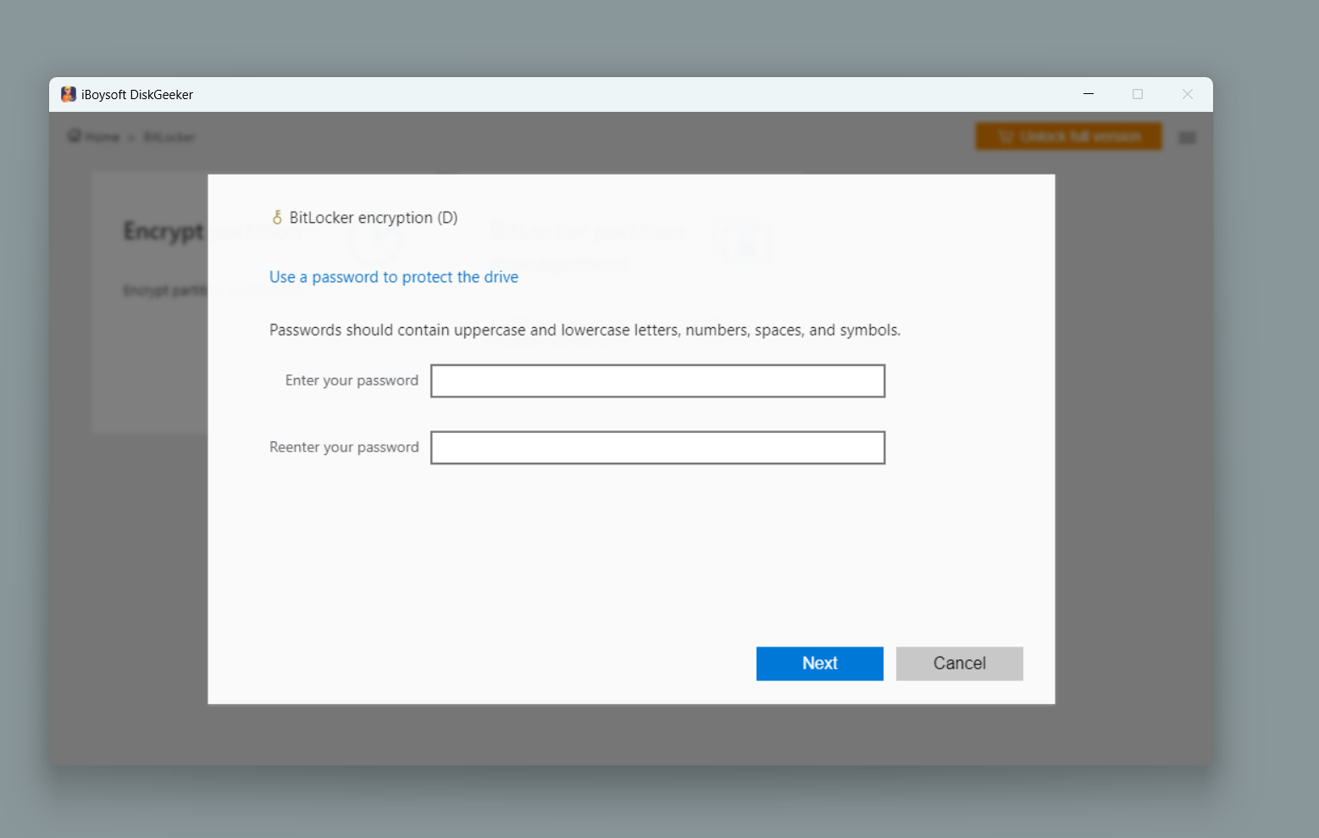Click the 'BitLocker encryption (D)' title text

(374, 218)
